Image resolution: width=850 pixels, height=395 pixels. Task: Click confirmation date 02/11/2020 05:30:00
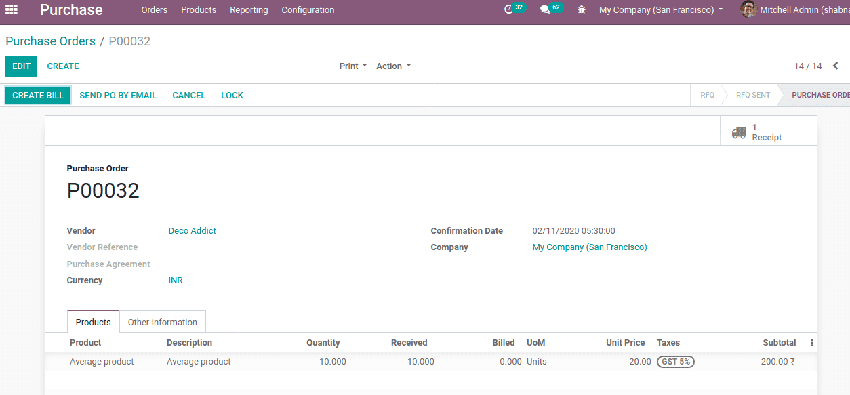pyautogui.click(x=574, y=231)
